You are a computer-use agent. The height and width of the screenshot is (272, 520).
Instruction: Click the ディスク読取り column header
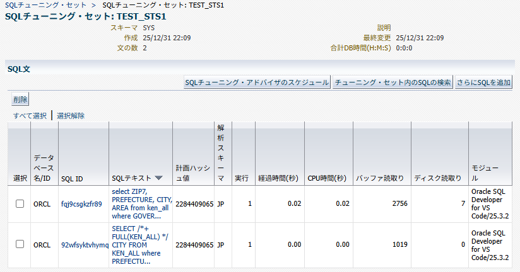click(438, 178)
